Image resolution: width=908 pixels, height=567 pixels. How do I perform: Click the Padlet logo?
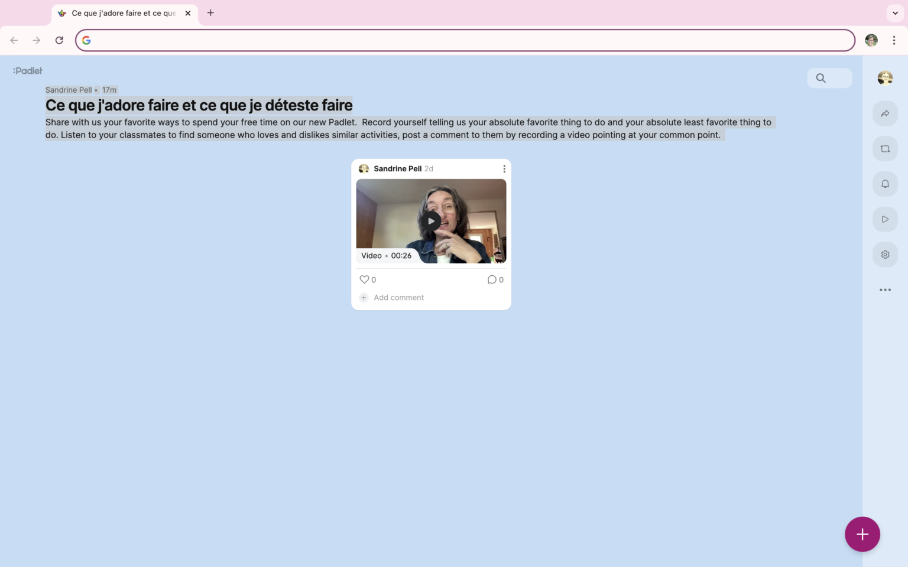(x=28, y=71)
